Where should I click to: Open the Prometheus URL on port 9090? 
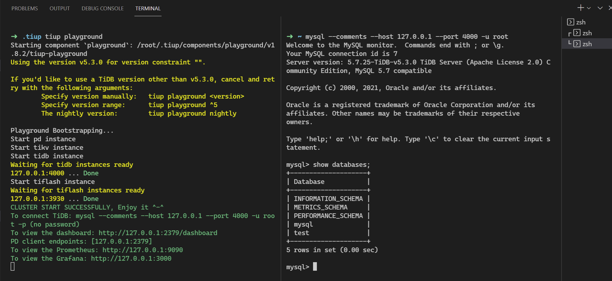(x=142, y=250)
